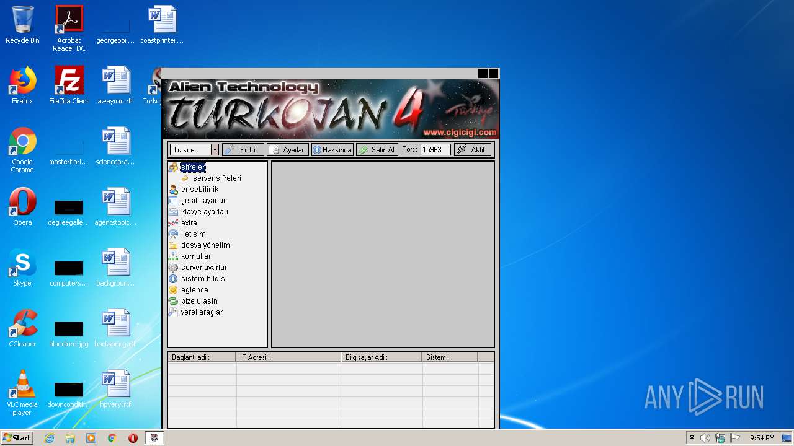Open the Windows Start menu
Screen dimensions: 794x446
(x=17, y=437)
